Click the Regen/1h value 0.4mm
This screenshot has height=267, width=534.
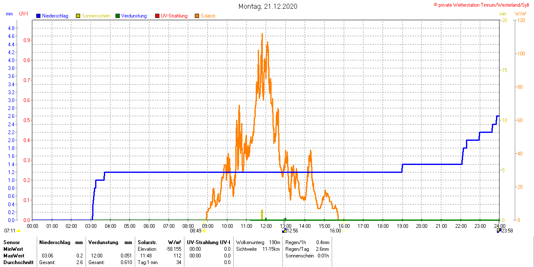(322, 242)
